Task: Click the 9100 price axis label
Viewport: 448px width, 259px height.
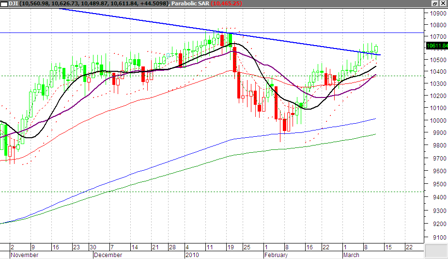Action: (x=439, y=237)
